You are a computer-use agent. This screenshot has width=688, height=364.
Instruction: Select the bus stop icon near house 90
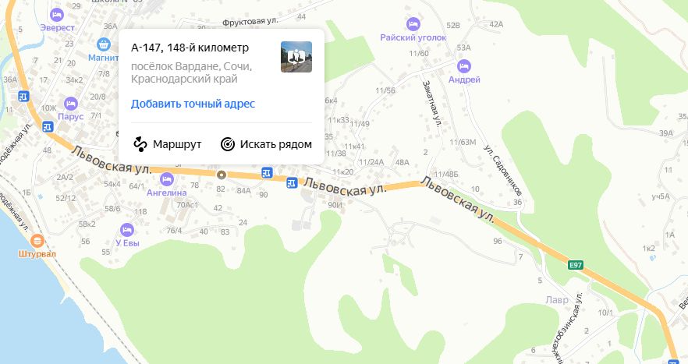(x=267, y=173)
